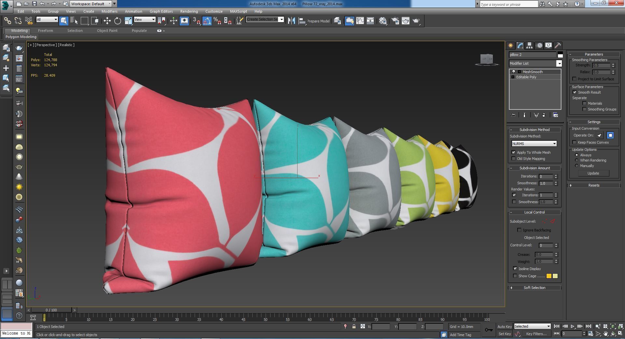Select the Move tool in main toolbar
625x339 pixels.
coord(107,21)
